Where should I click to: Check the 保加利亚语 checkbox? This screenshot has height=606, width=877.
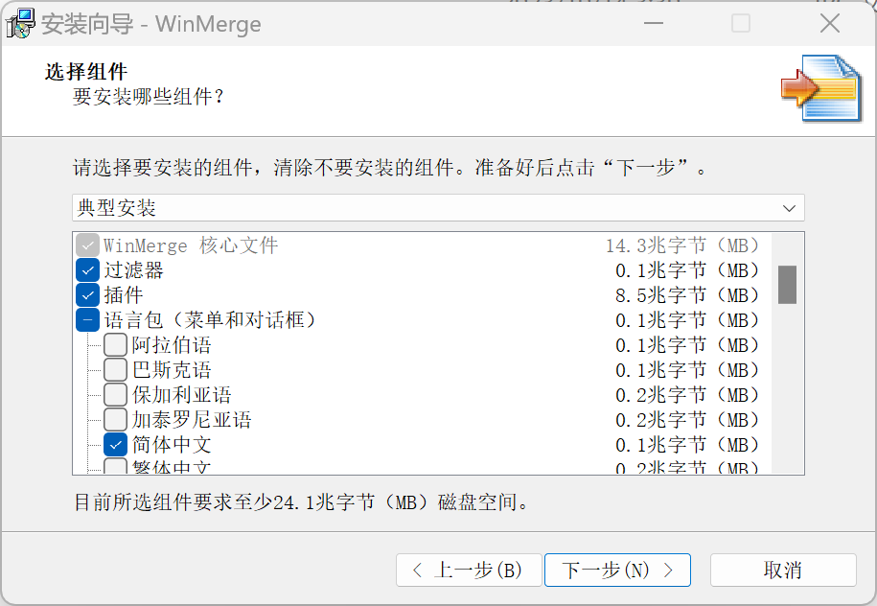115,395
